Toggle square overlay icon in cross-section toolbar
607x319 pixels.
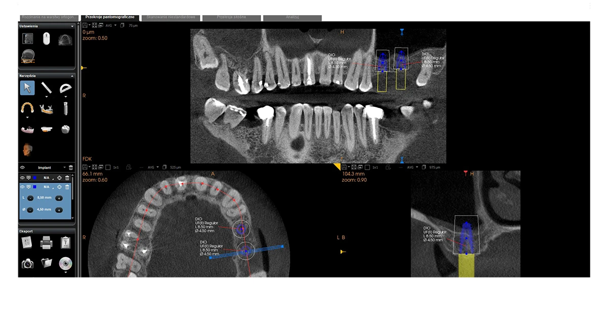[367, 167]
